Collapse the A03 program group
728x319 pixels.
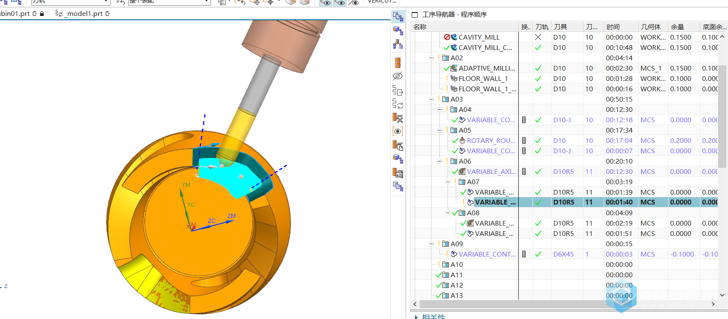(x=431, y=99)
